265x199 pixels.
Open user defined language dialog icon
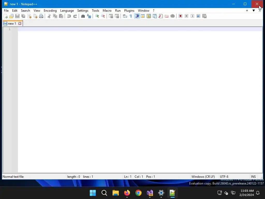click(x=143, y=16)
